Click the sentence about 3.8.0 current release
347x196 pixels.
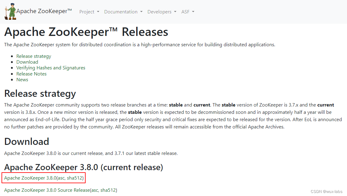coord(91,153)
